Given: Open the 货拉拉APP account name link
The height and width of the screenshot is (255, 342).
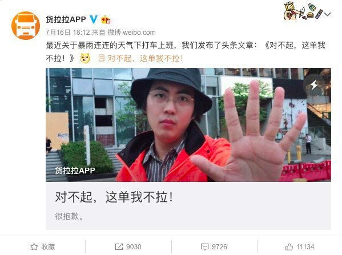Looking at the screenshot, I should [x=66, y=19].
